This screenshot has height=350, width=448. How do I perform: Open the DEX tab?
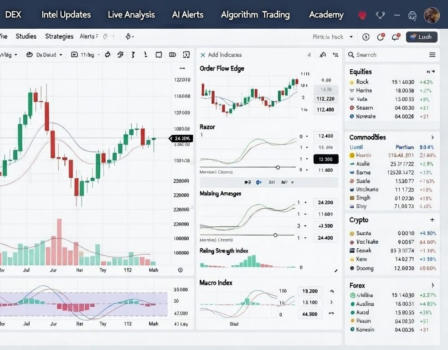point(13,15)
